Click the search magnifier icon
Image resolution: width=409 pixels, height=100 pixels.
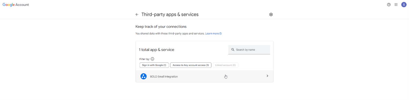[x=233, y=50]
